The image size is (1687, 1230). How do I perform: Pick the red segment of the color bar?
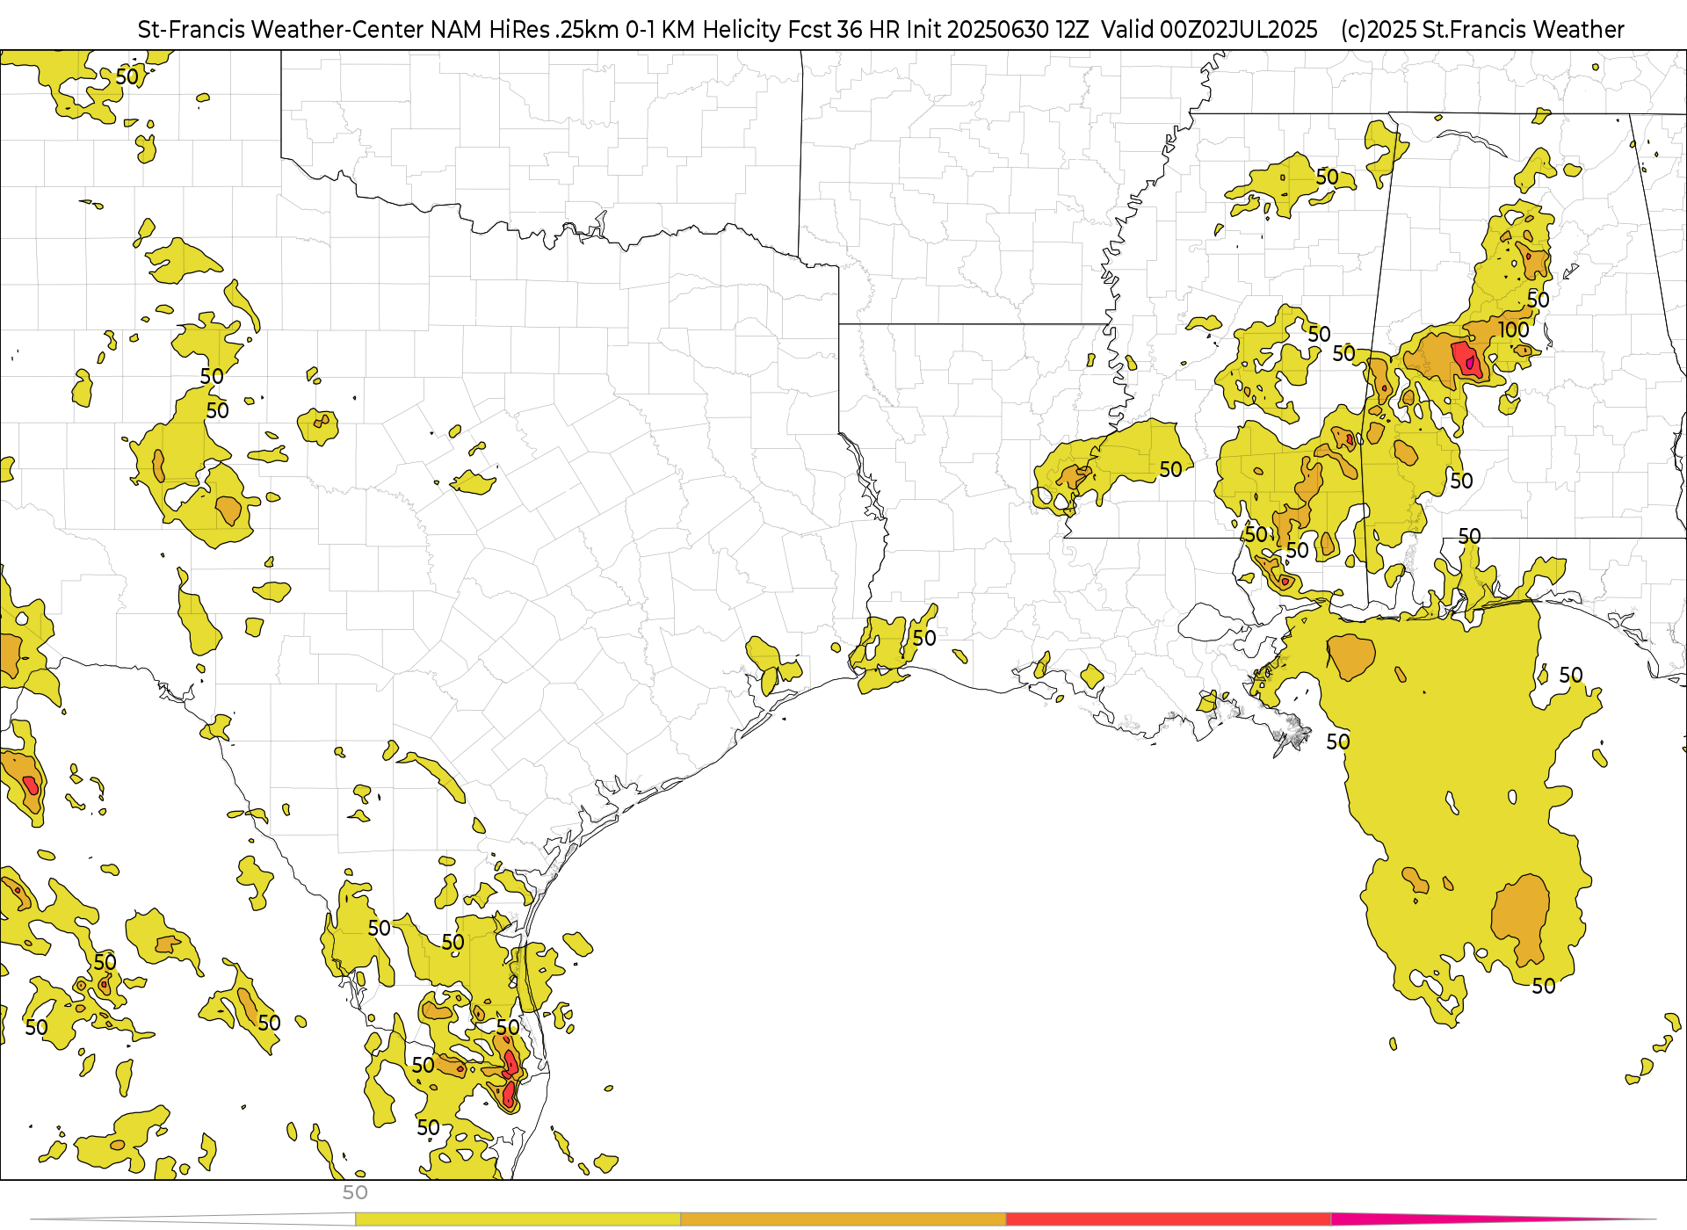tap(1169, 1219)
